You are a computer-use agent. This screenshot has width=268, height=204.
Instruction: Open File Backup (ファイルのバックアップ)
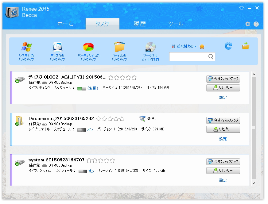[x=119, y=52]
